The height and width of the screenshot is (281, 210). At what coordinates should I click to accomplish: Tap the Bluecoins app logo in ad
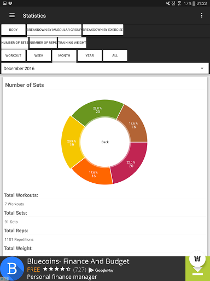[x=12, y=268]
